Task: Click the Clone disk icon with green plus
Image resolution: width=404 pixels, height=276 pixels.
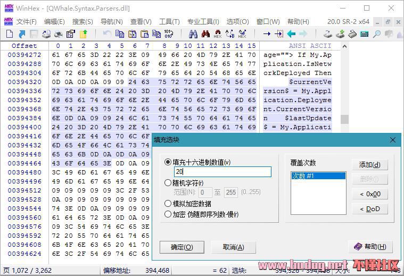Action: [340, 34]
